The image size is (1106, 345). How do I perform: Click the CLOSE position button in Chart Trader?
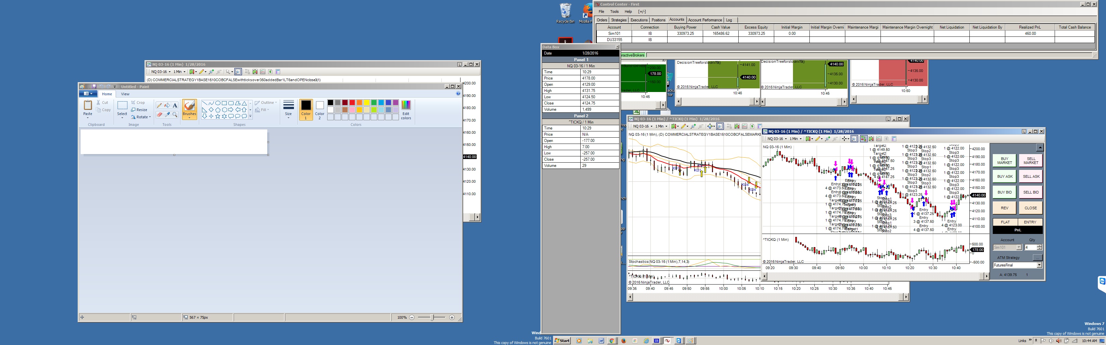click(1030, 208)
